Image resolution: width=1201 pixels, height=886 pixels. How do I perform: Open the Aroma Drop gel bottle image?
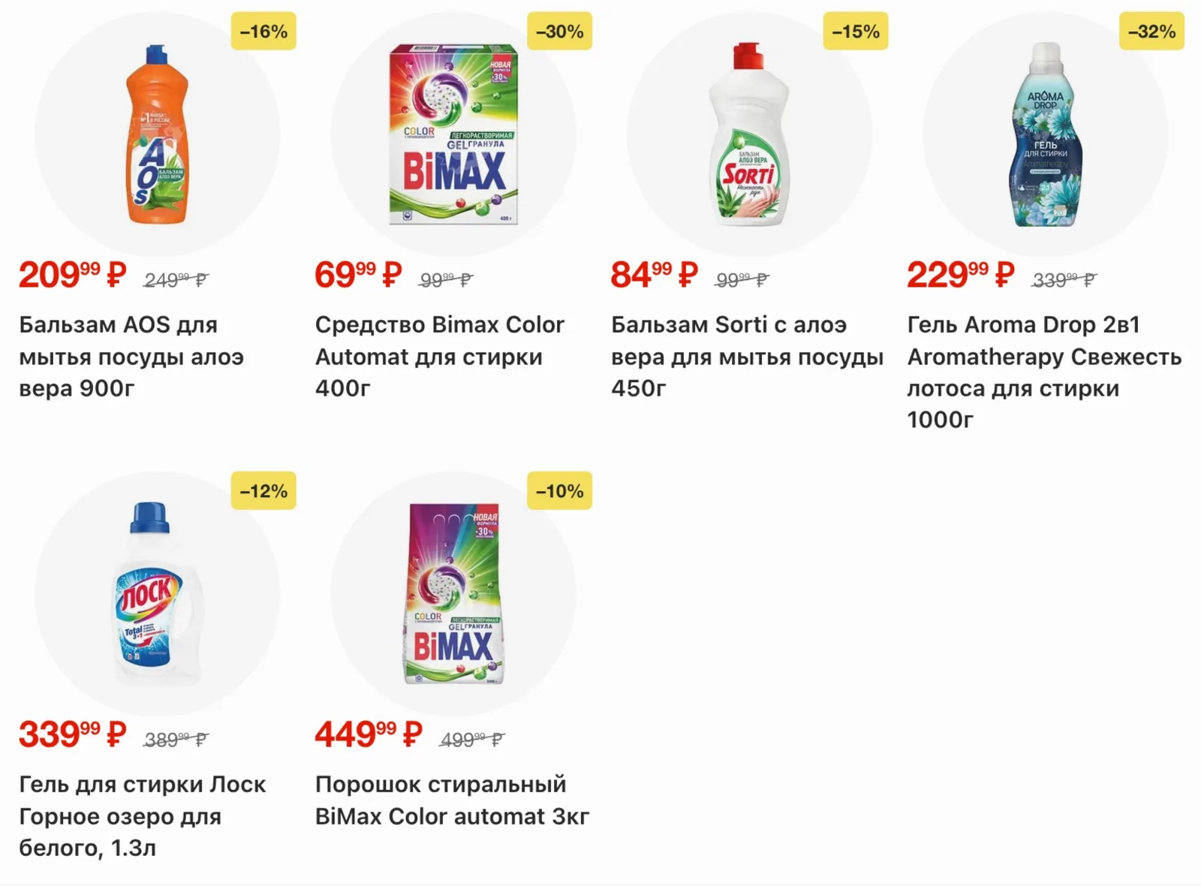1046,135
